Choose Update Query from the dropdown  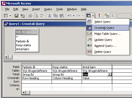coord(108,40)
